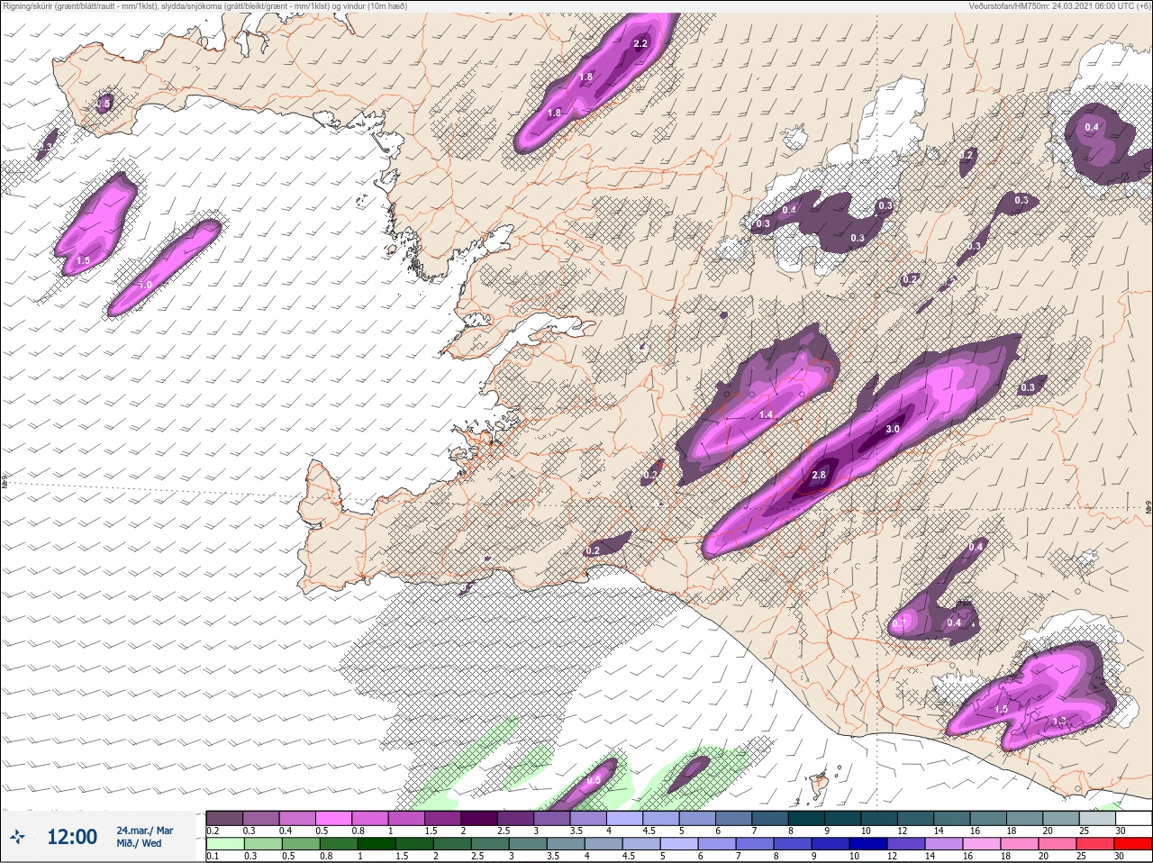Click the date label '24.mar./ Mar'

[x=145, y=831]
